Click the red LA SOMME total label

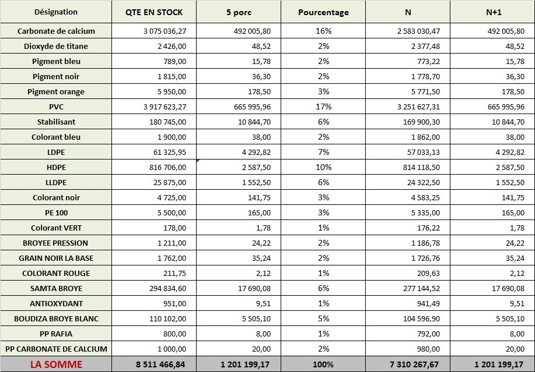click(56, 364)
